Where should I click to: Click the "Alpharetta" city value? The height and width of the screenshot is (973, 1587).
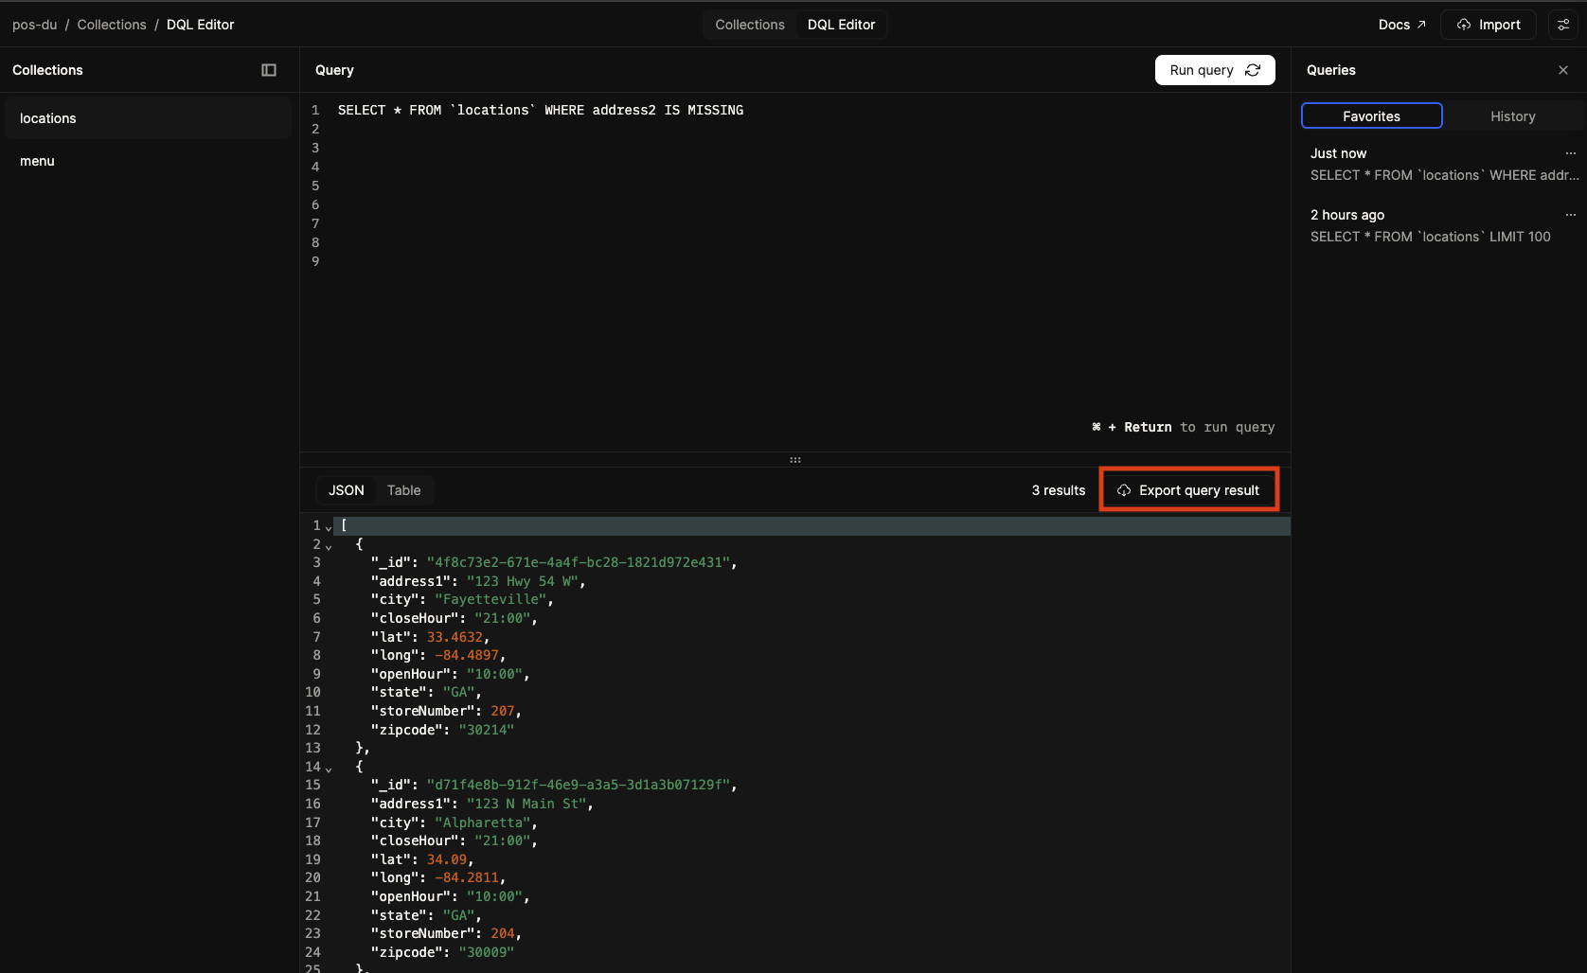483,823
